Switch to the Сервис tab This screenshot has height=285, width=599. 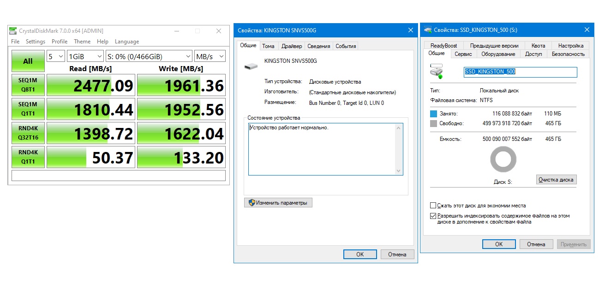(x=463, y=54)
